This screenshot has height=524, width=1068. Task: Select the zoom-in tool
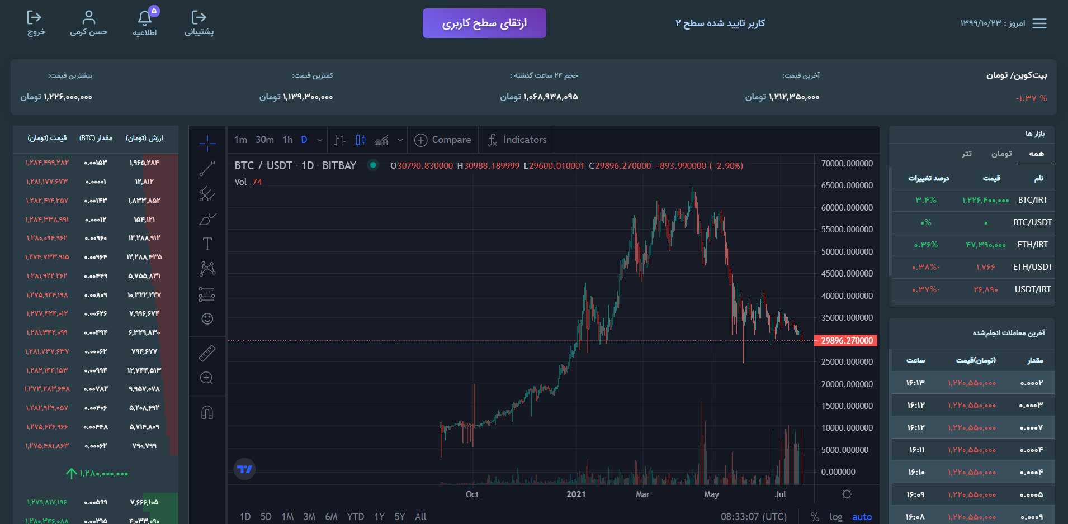tap(207, 378)
